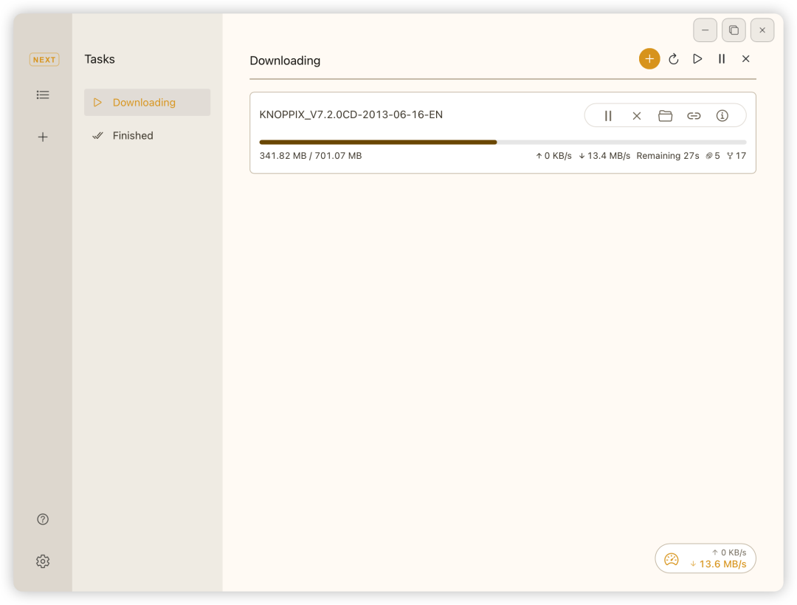Viewport: 797px width, 605px height.
Task: Open the speedometer widget icon
Action: pyautogui.click(x=672, y=559)
